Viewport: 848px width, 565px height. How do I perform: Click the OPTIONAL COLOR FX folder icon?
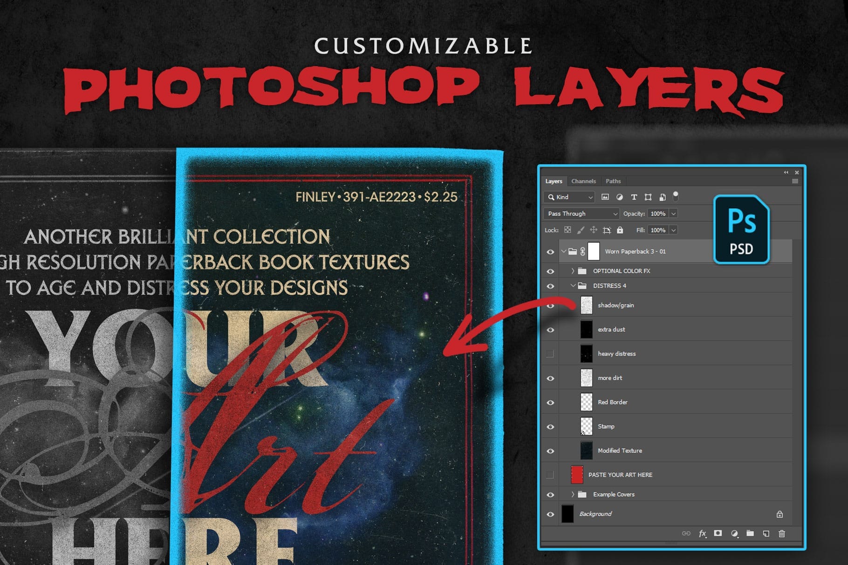[582, 270]
